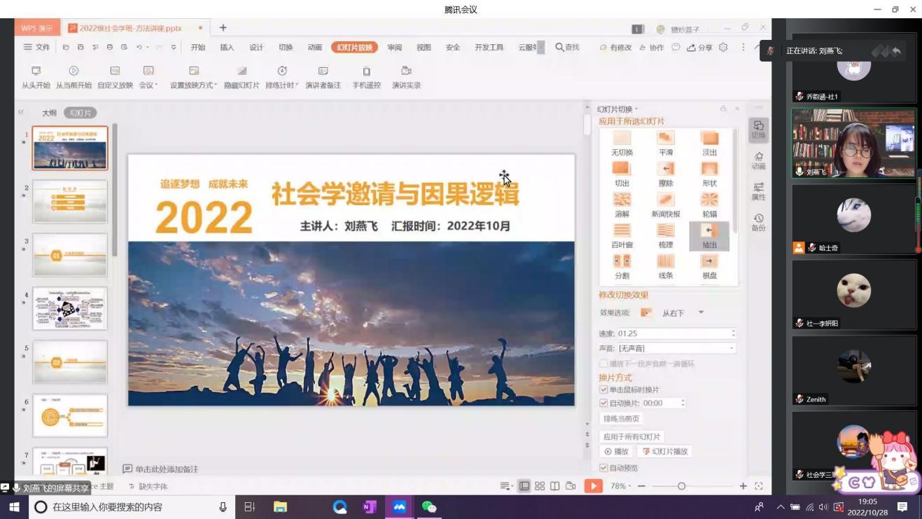Image resolution: width=922 pixels, height=519 pixels.
Task: Start slideshow from beginning (从头开始)
Action: coord(36,77)
